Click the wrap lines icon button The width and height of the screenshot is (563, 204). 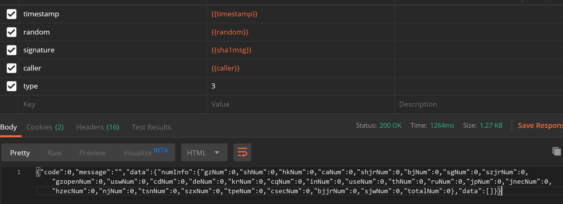click(x=242, y=152)
